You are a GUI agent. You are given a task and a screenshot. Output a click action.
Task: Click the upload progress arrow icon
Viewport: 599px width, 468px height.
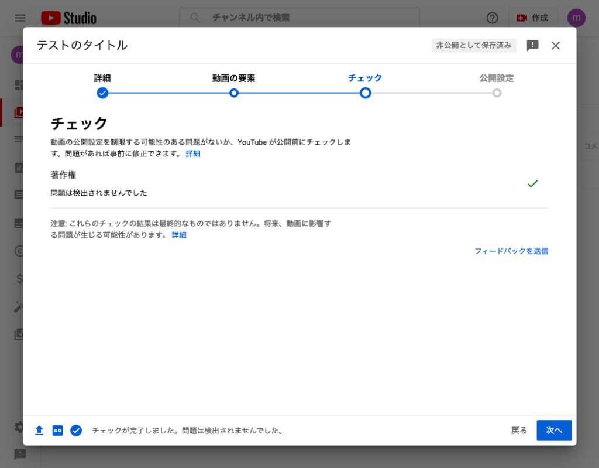(x=39, y=430)
